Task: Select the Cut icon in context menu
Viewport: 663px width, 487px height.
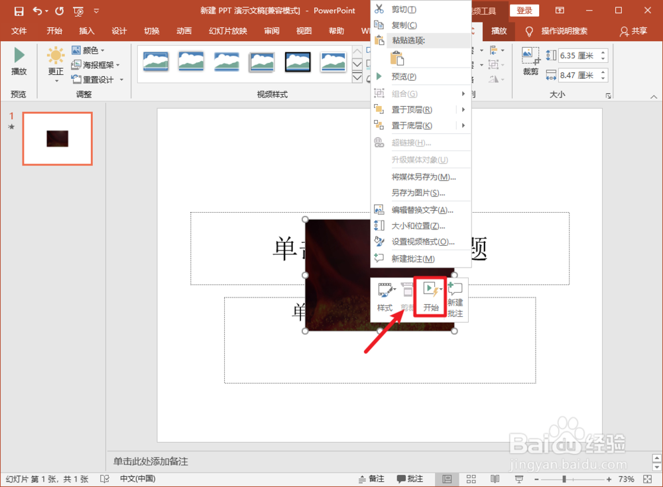Action: (x=379, y=8)
